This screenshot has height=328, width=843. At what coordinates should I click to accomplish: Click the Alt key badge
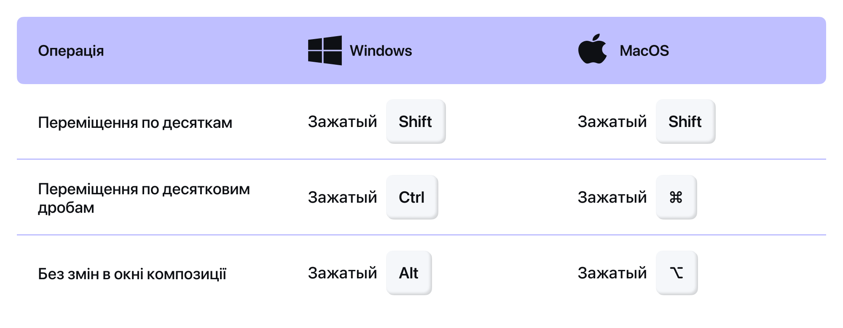409,273
